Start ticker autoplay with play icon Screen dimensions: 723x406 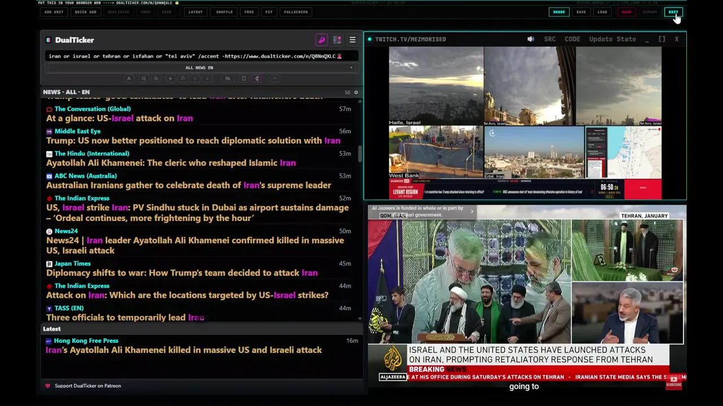[170, 78]
